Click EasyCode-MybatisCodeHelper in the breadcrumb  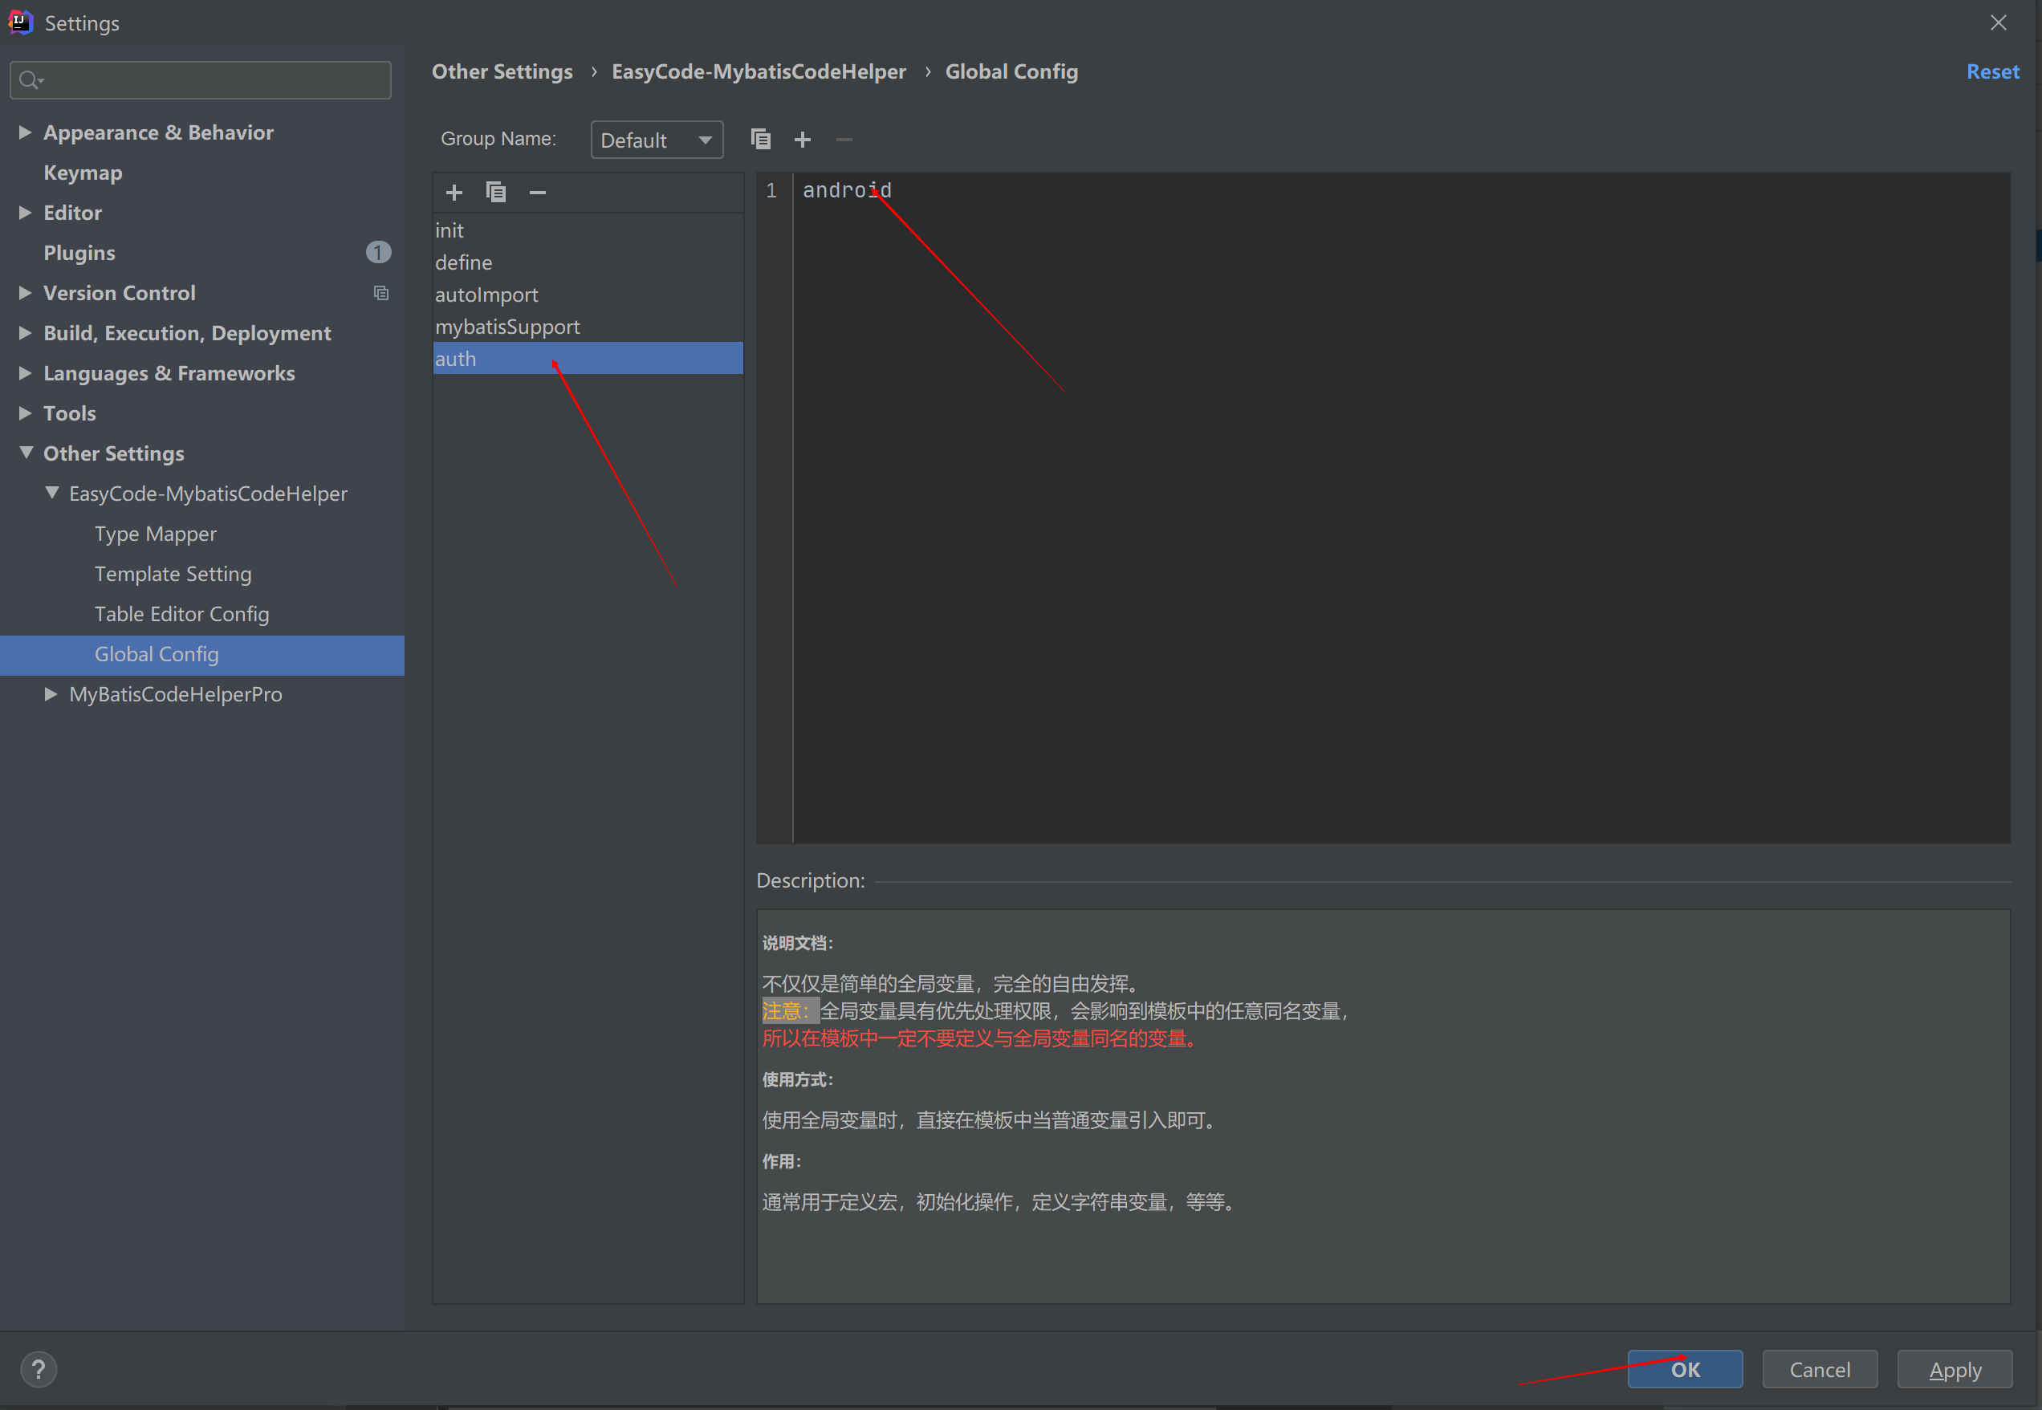(759, 71)
